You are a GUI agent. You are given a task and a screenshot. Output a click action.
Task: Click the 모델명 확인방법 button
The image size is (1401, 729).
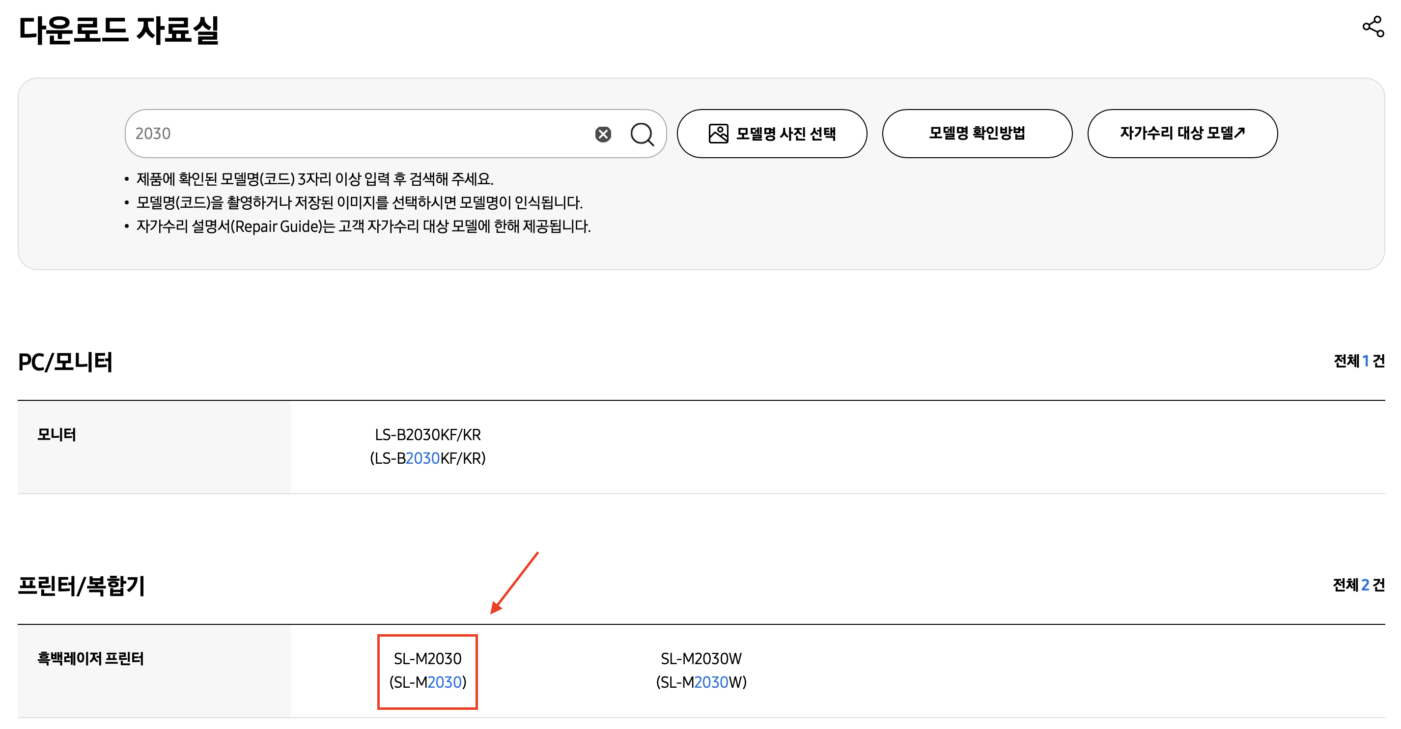(x=977, y=133)
